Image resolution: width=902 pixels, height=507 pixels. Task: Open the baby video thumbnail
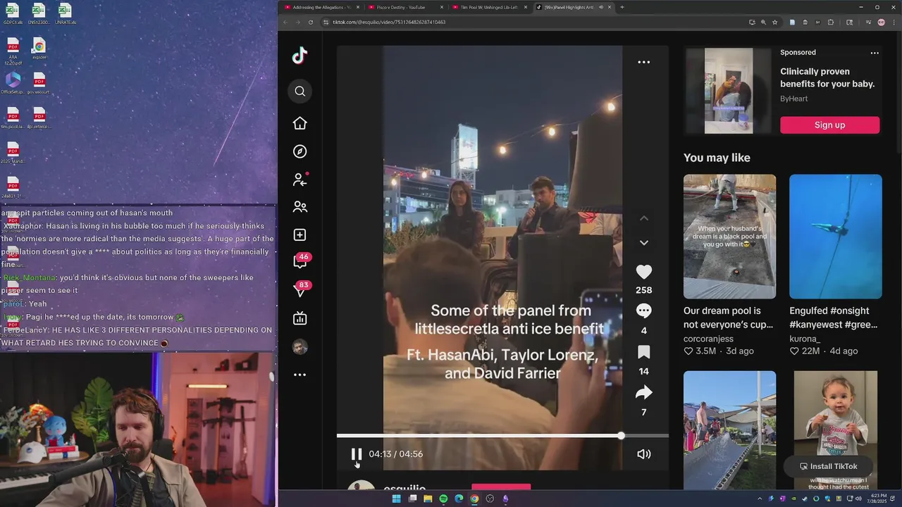836,430
